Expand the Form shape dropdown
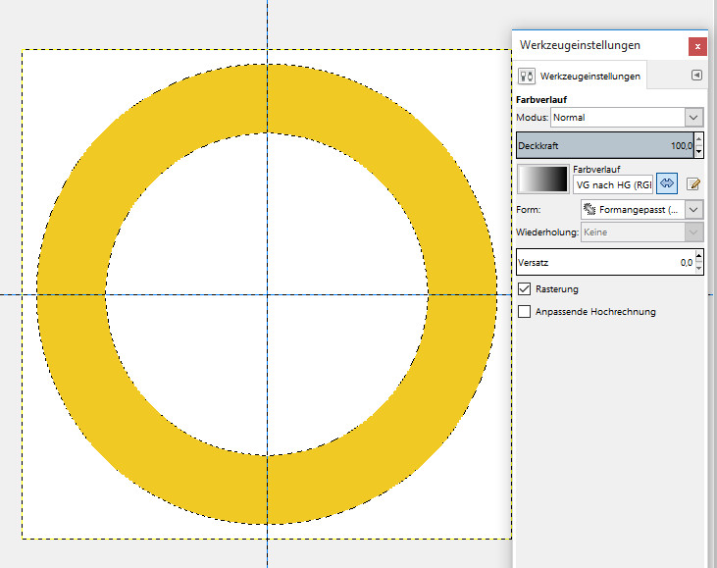The width and height of the screenshot is (717, 568). pos(693,210)
